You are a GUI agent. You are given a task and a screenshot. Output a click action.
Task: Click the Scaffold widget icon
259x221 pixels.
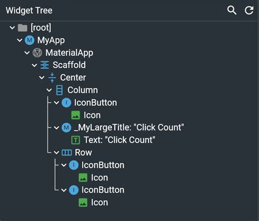(x=45, y=65)
